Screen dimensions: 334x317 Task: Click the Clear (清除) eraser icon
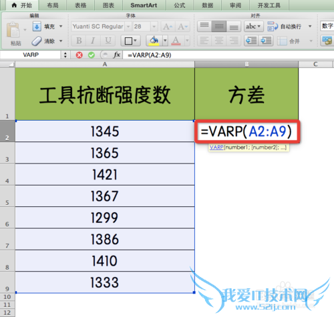pyautogui.click(x=37, y=41)
